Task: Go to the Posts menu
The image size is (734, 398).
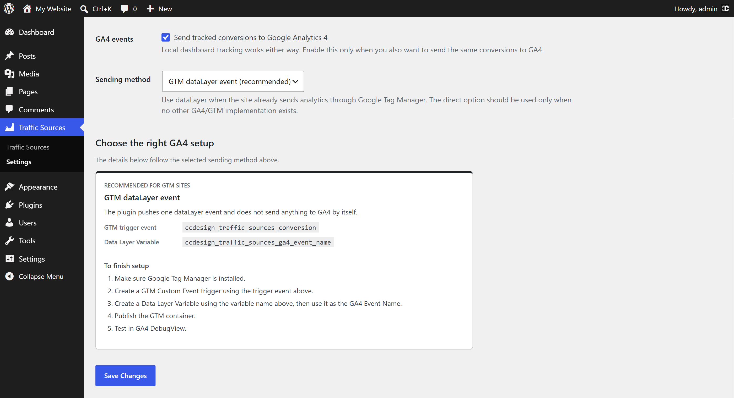Action: [42, 56]
